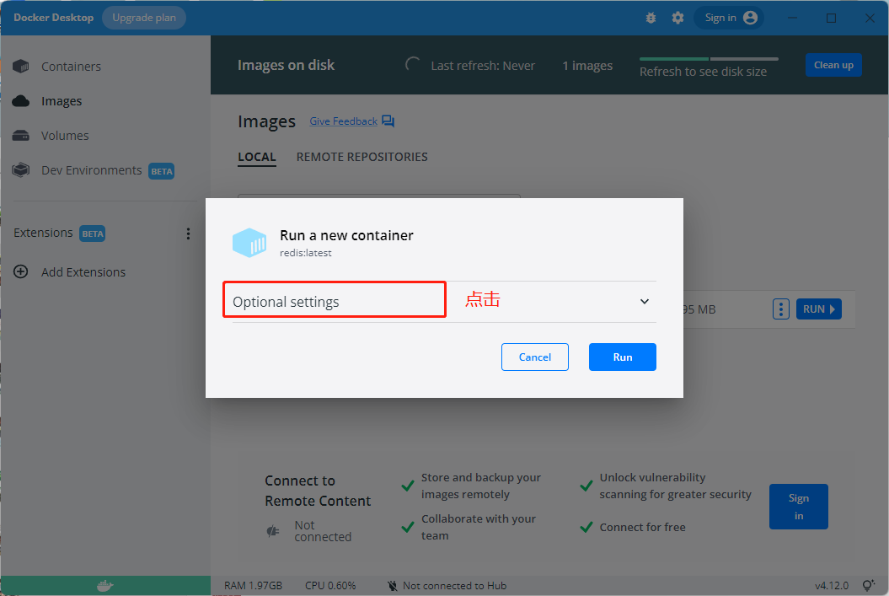Click Sign in button in Remote Content banner

(x=798, y=507)
